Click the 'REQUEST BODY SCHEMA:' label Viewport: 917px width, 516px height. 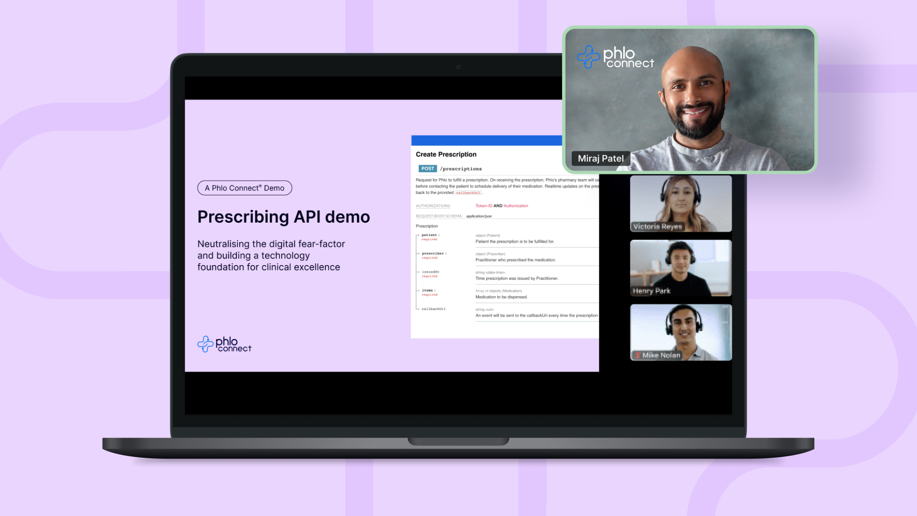coord(439,216)
